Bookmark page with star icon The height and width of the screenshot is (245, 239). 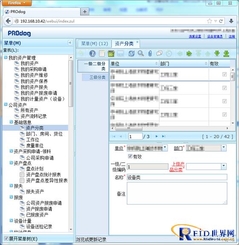click(x=209, y=21)
